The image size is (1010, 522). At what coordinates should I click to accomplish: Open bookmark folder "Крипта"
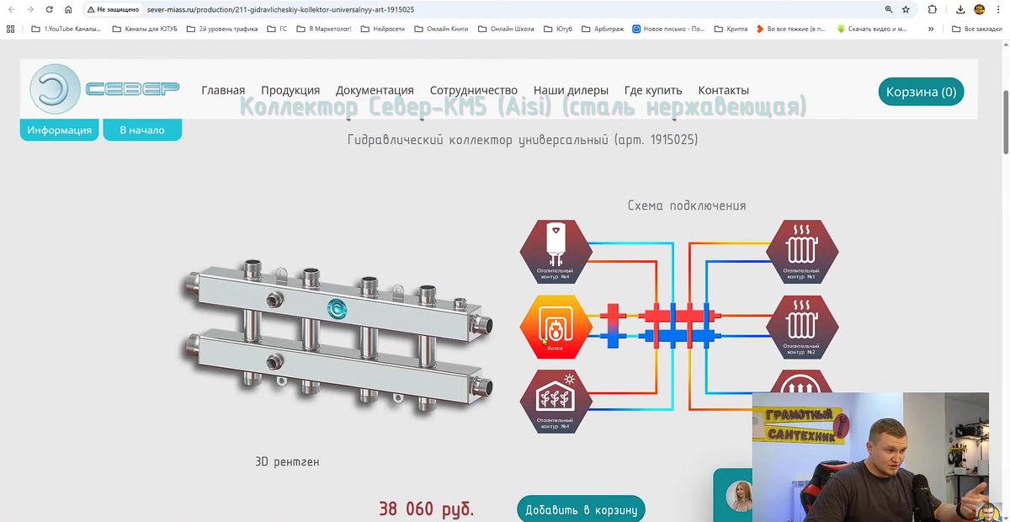[731, 29]
